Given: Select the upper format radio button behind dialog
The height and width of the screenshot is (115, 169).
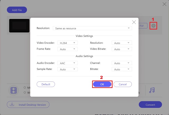Looking at the screenshot, I should point(25,88).
